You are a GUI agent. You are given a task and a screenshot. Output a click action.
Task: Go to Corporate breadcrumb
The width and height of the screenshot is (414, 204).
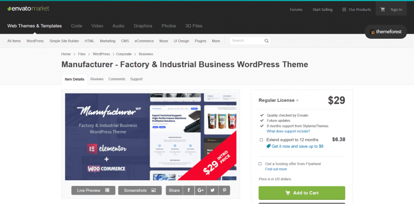point(124,54)
